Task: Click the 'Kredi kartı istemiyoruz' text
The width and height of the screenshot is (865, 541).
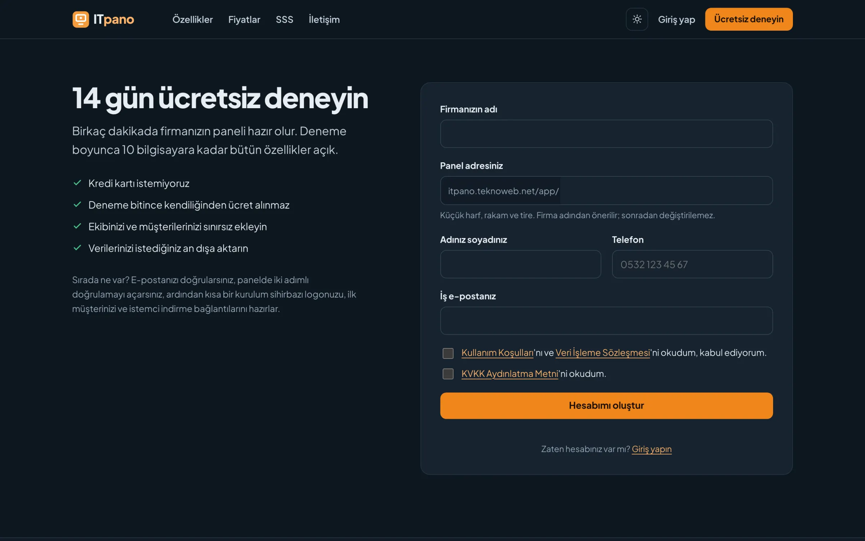Action: click(x=139, y=184)
